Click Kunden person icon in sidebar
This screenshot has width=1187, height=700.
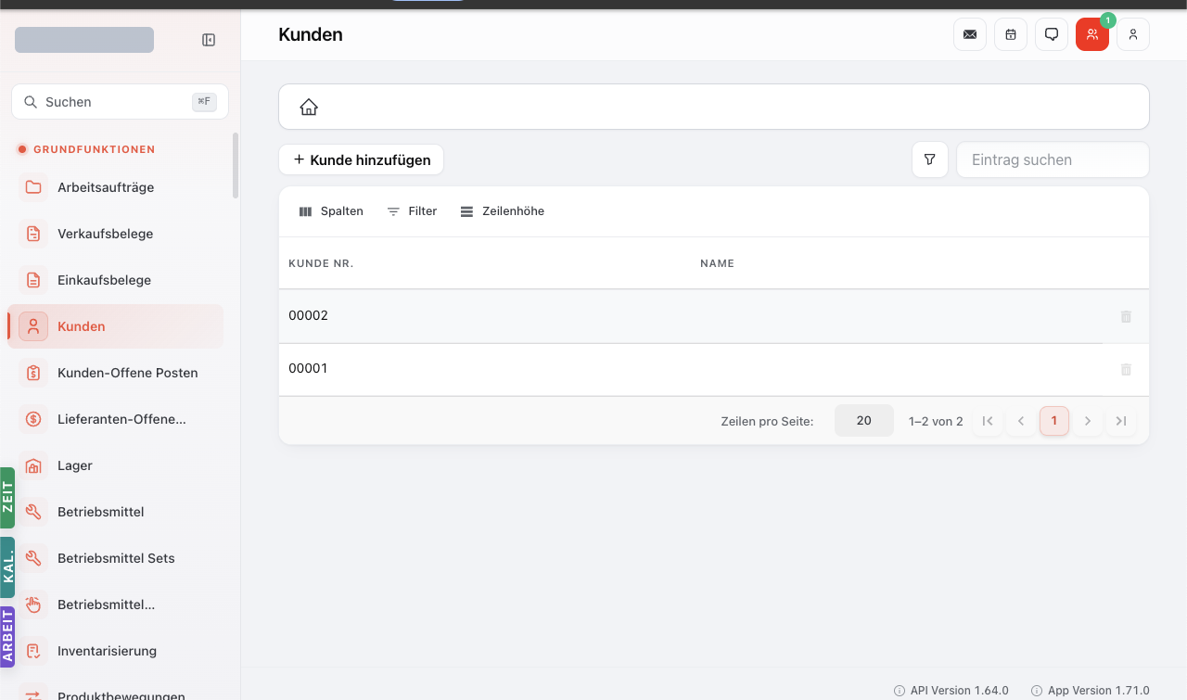coord(33,326)
